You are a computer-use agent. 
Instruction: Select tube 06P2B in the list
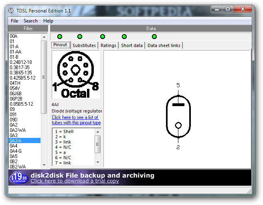25,99
